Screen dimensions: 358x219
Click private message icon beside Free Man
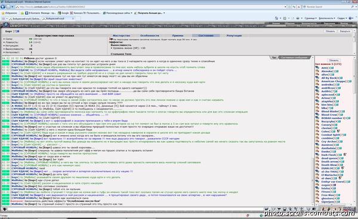click(317, 195)
